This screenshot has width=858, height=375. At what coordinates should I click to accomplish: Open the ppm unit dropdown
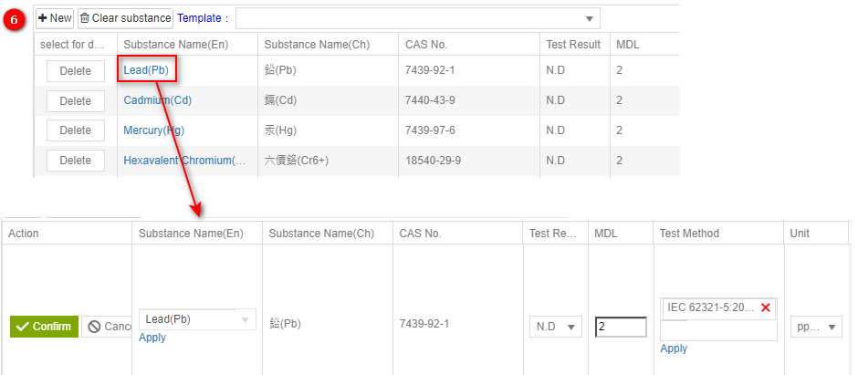pos(816,327)
